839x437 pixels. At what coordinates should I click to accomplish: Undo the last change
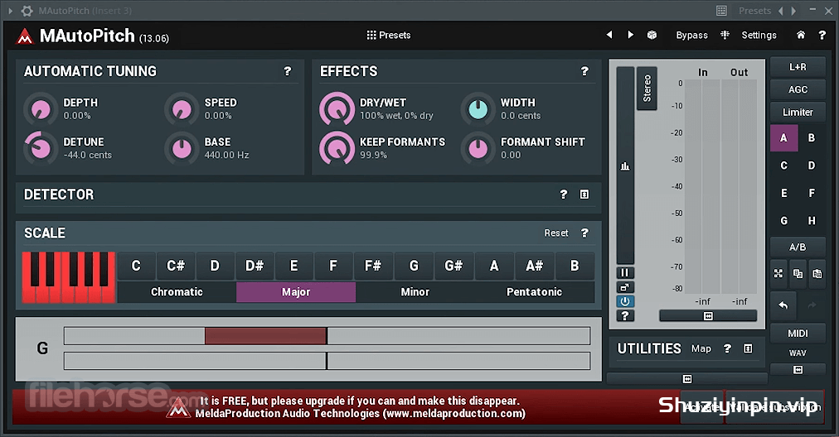(x=783, y=305)
